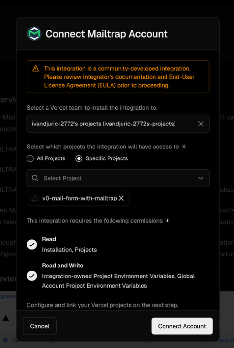Click the warning triangle in the community notice
Image resolution: width=234 pixels, height=348 pixels.
pos(36,69)
